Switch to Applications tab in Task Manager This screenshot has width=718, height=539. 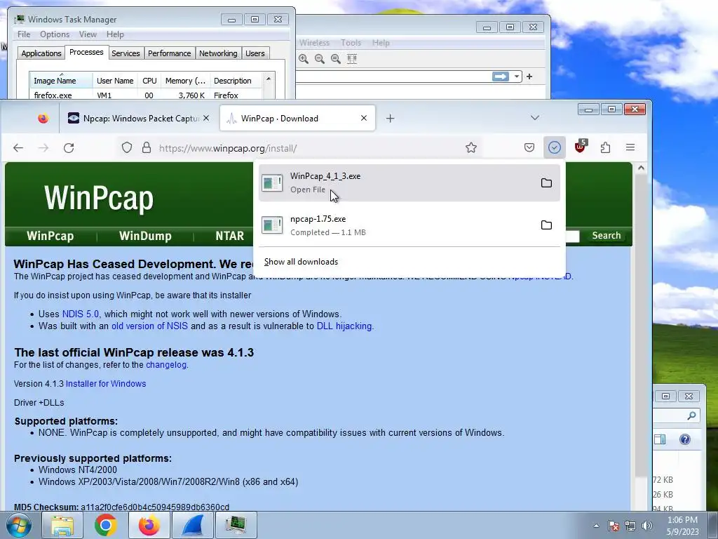pyautogui.click(x=41, y=53)
